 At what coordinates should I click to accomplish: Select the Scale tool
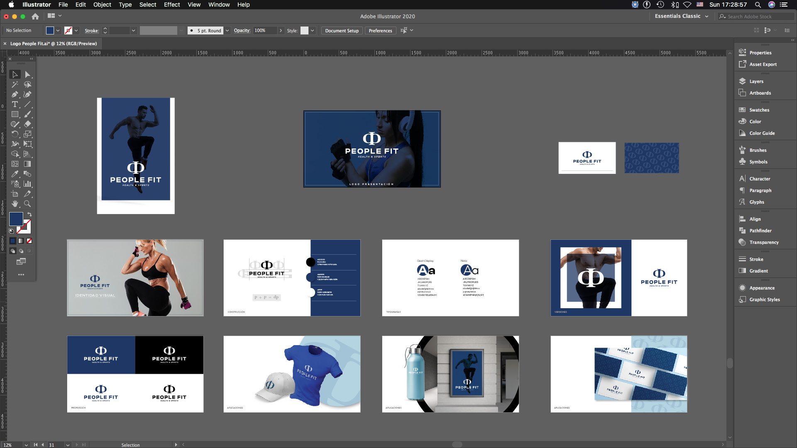[27, 134]
